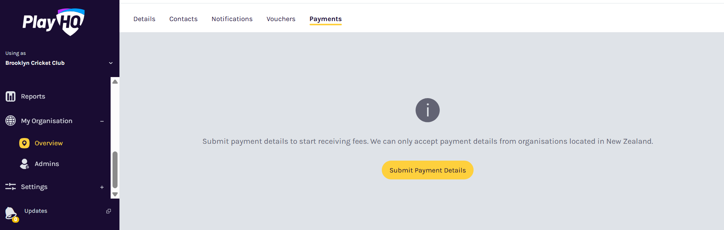The image size is (724, 230).
Task: Open the Brooklyn Cricket Club organisation dropdown
Action: tap(111, 63)
